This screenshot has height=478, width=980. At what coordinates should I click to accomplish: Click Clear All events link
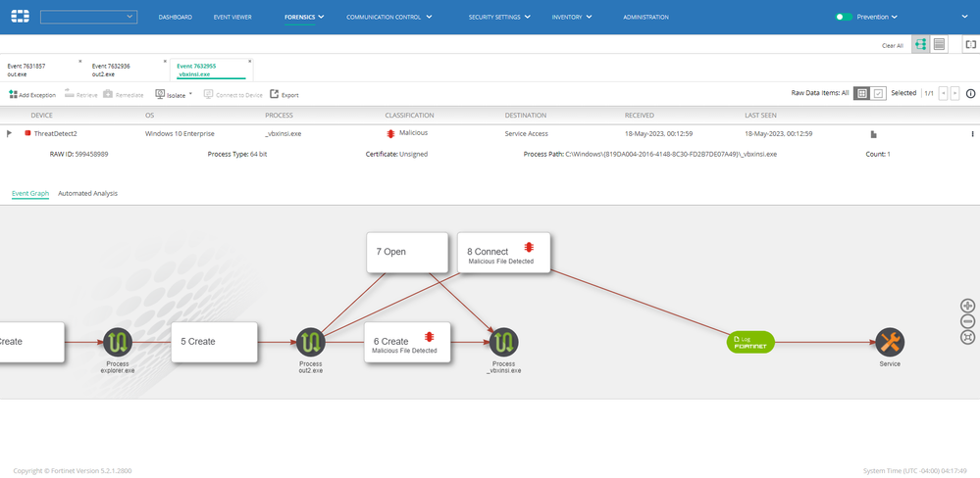tap(893, 46)
